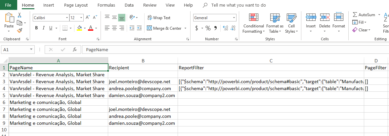This screenshot has height=136, width=389.
Task: Set Bottom Align vertical alignment
Action: [x=122, y=17]
